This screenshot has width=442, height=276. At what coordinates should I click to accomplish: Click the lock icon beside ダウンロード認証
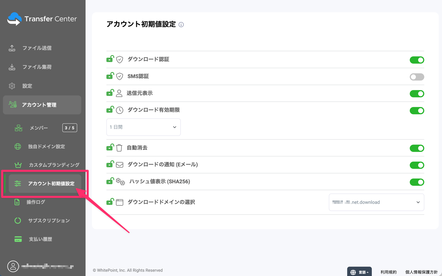click(x=110, y=59)
